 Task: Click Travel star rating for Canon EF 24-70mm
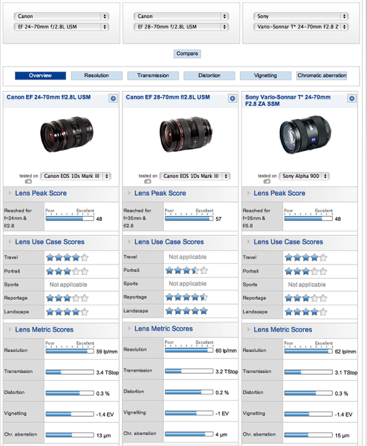67,258
